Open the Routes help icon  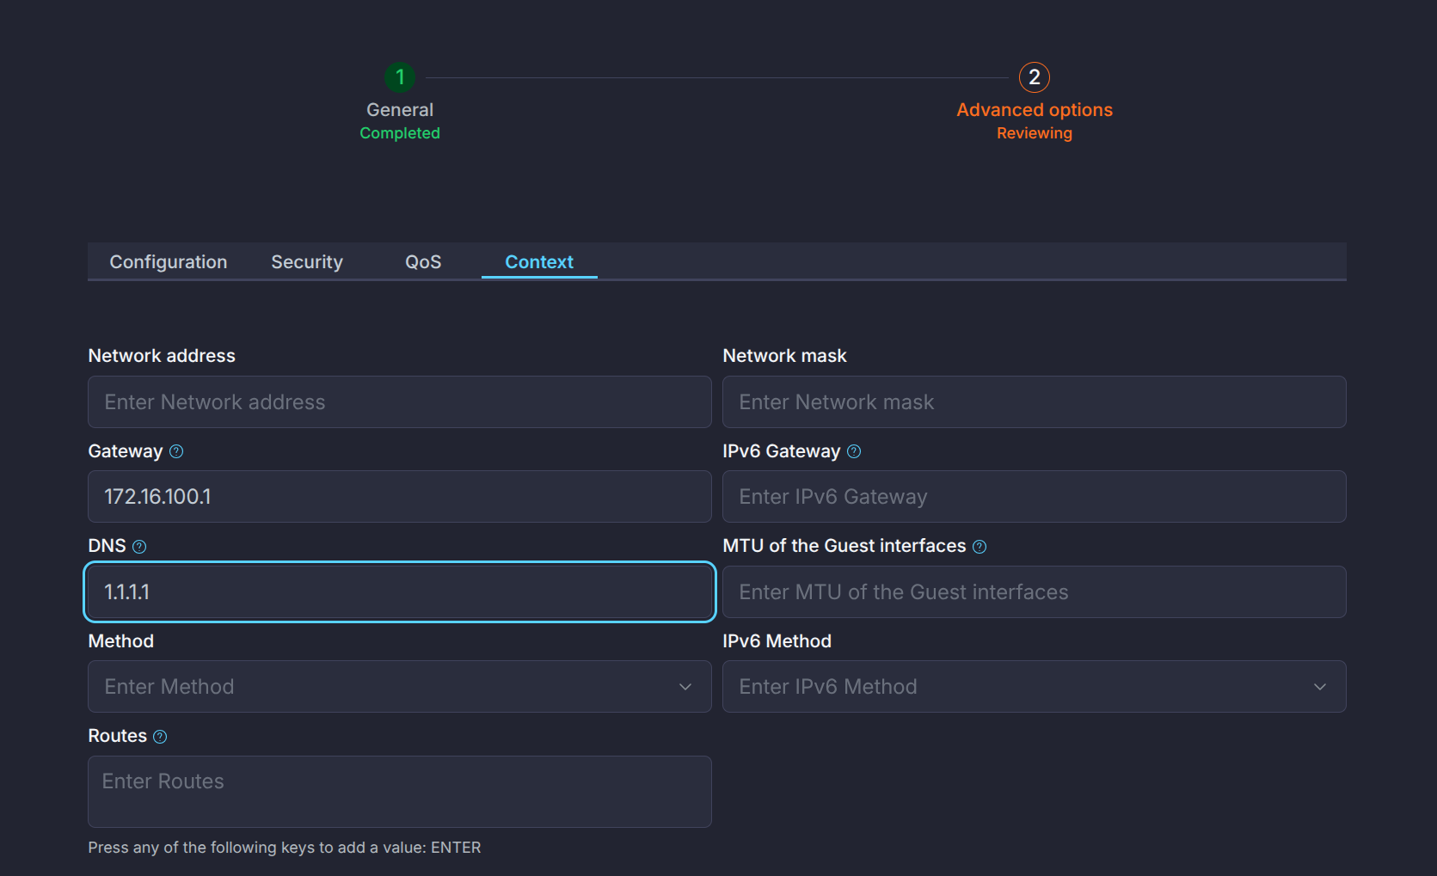tap(160, 737)
